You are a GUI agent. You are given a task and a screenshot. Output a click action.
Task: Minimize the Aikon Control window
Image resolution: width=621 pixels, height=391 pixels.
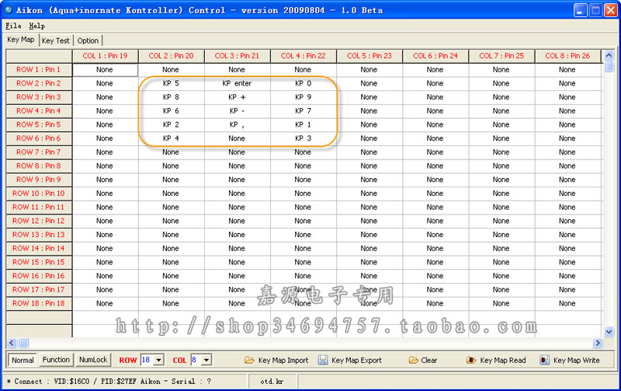pyautogui.click(x=580, y=10)
